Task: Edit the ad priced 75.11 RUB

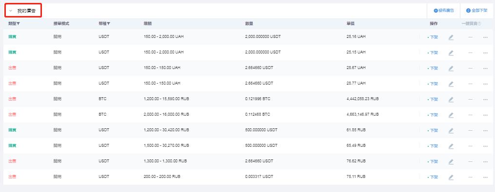Action: point(451,177)
